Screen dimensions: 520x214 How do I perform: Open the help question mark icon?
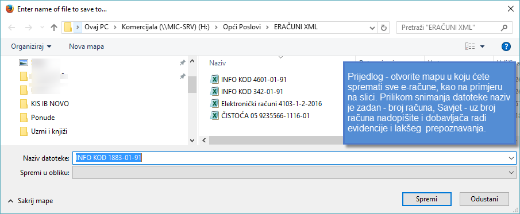506,46
